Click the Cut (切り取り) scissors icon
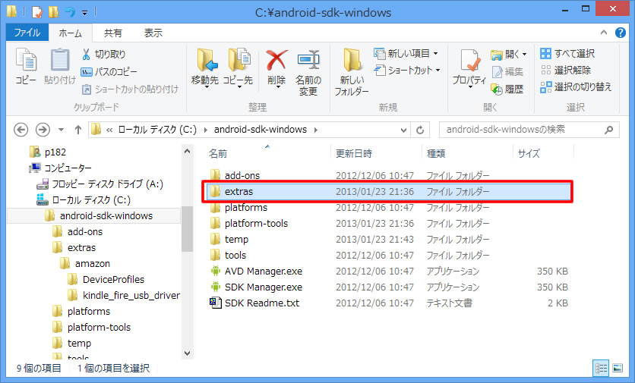The height and width of the screenshot is (383, 635). coord(86,54)
